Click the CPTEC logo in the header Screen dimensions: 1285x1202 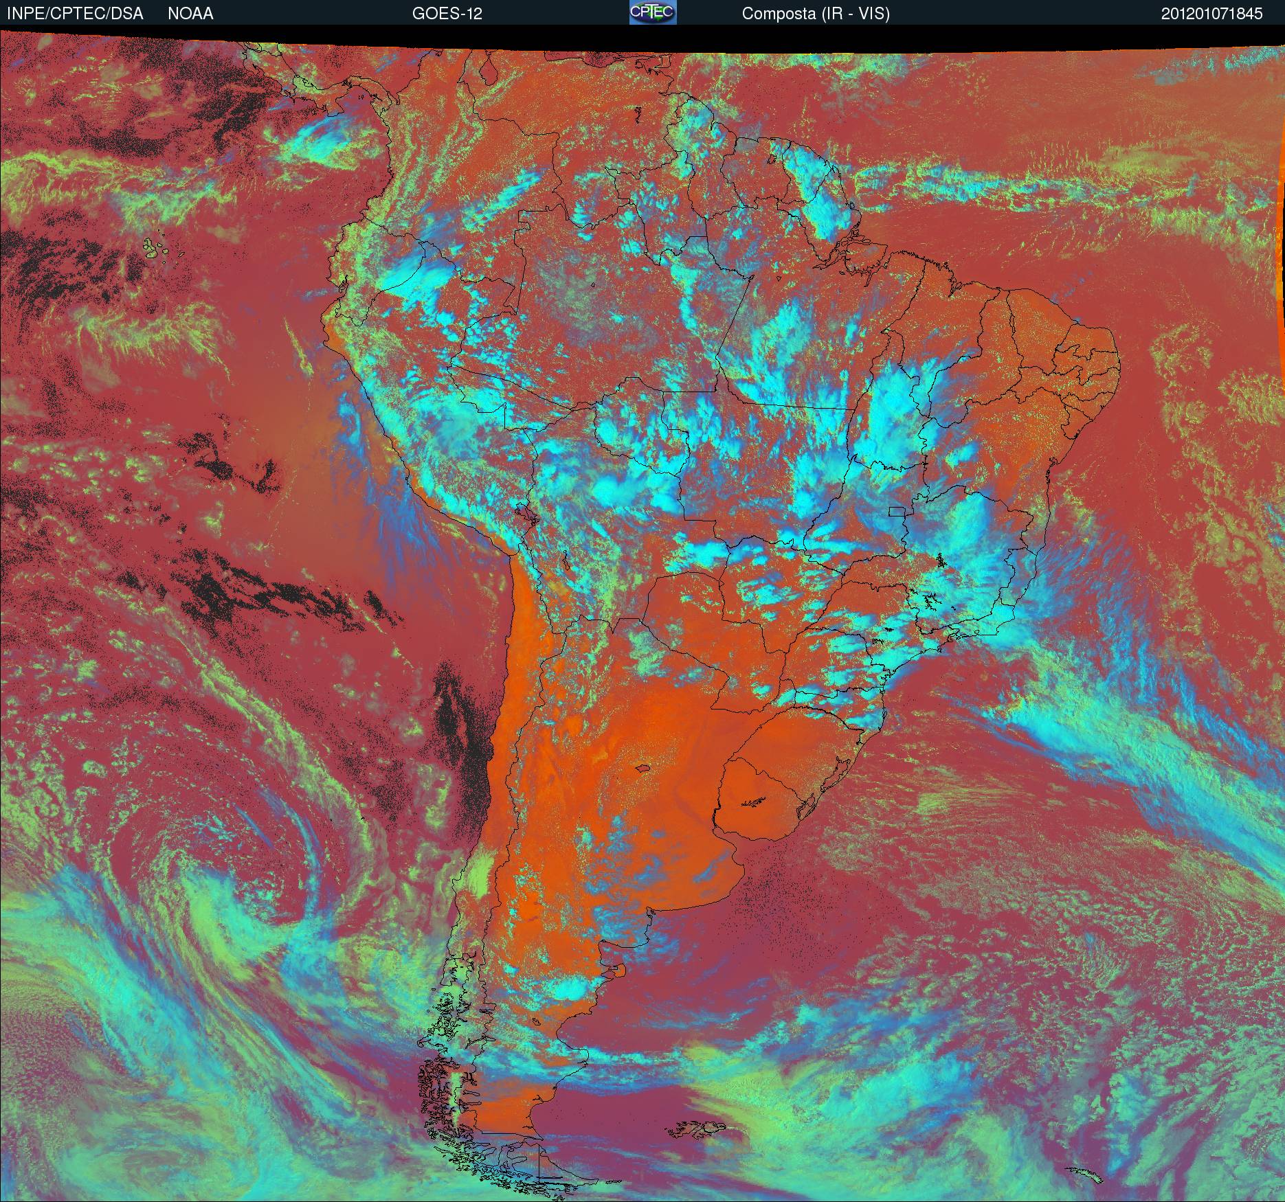653,12
